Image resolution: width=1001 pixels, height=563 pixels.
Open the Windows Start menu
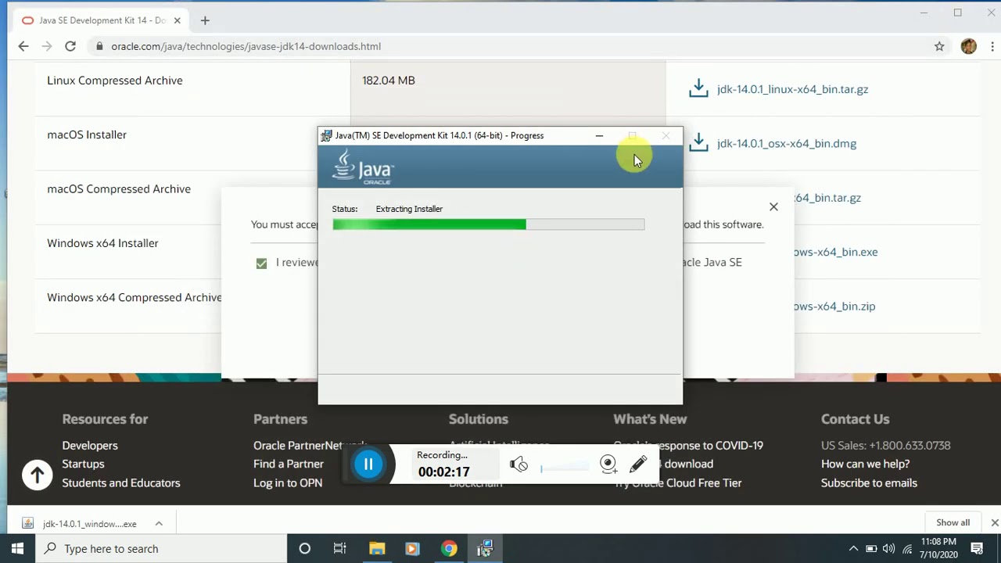17,548
